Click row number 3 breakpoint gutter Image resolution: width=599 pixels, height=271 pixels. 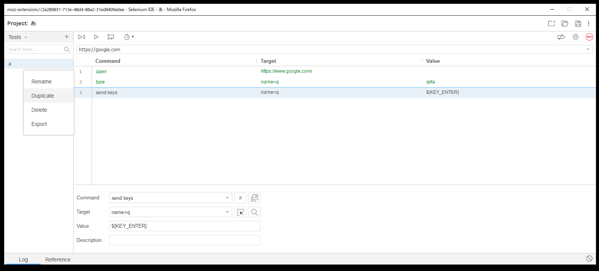[x=80, y=93]
